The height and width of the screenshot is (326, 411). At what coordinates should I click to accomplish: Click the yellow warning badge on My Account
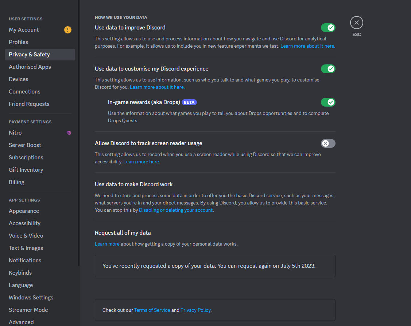68,30
